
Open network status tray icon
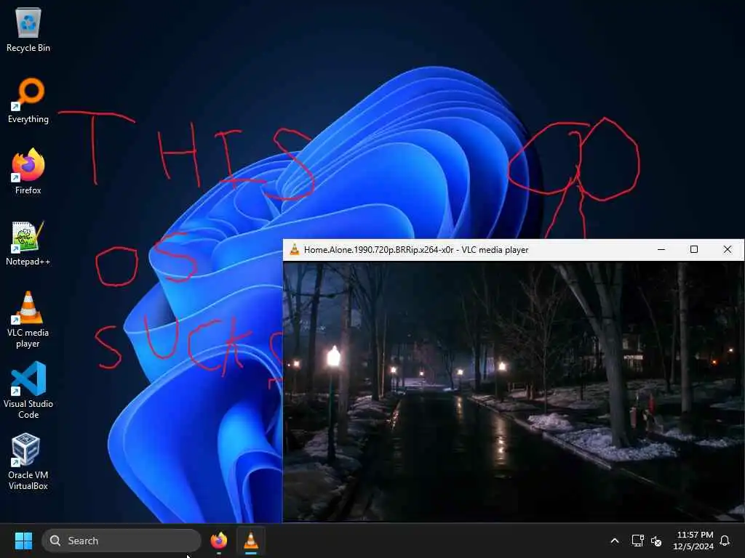(x=637, y=541)
